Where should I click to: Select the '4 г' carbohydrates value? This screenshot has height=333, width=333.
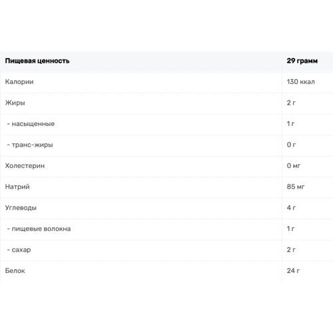[x=291, y=208]
